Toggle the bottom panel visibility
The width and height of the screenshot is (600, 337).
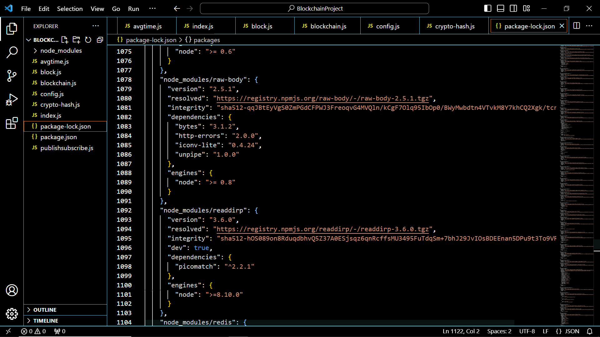coord(500,8)
